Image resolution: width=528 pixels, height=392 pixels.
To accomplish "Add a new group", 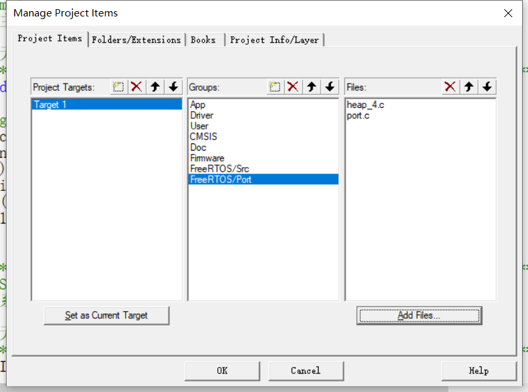I will [x=275, y=87].
